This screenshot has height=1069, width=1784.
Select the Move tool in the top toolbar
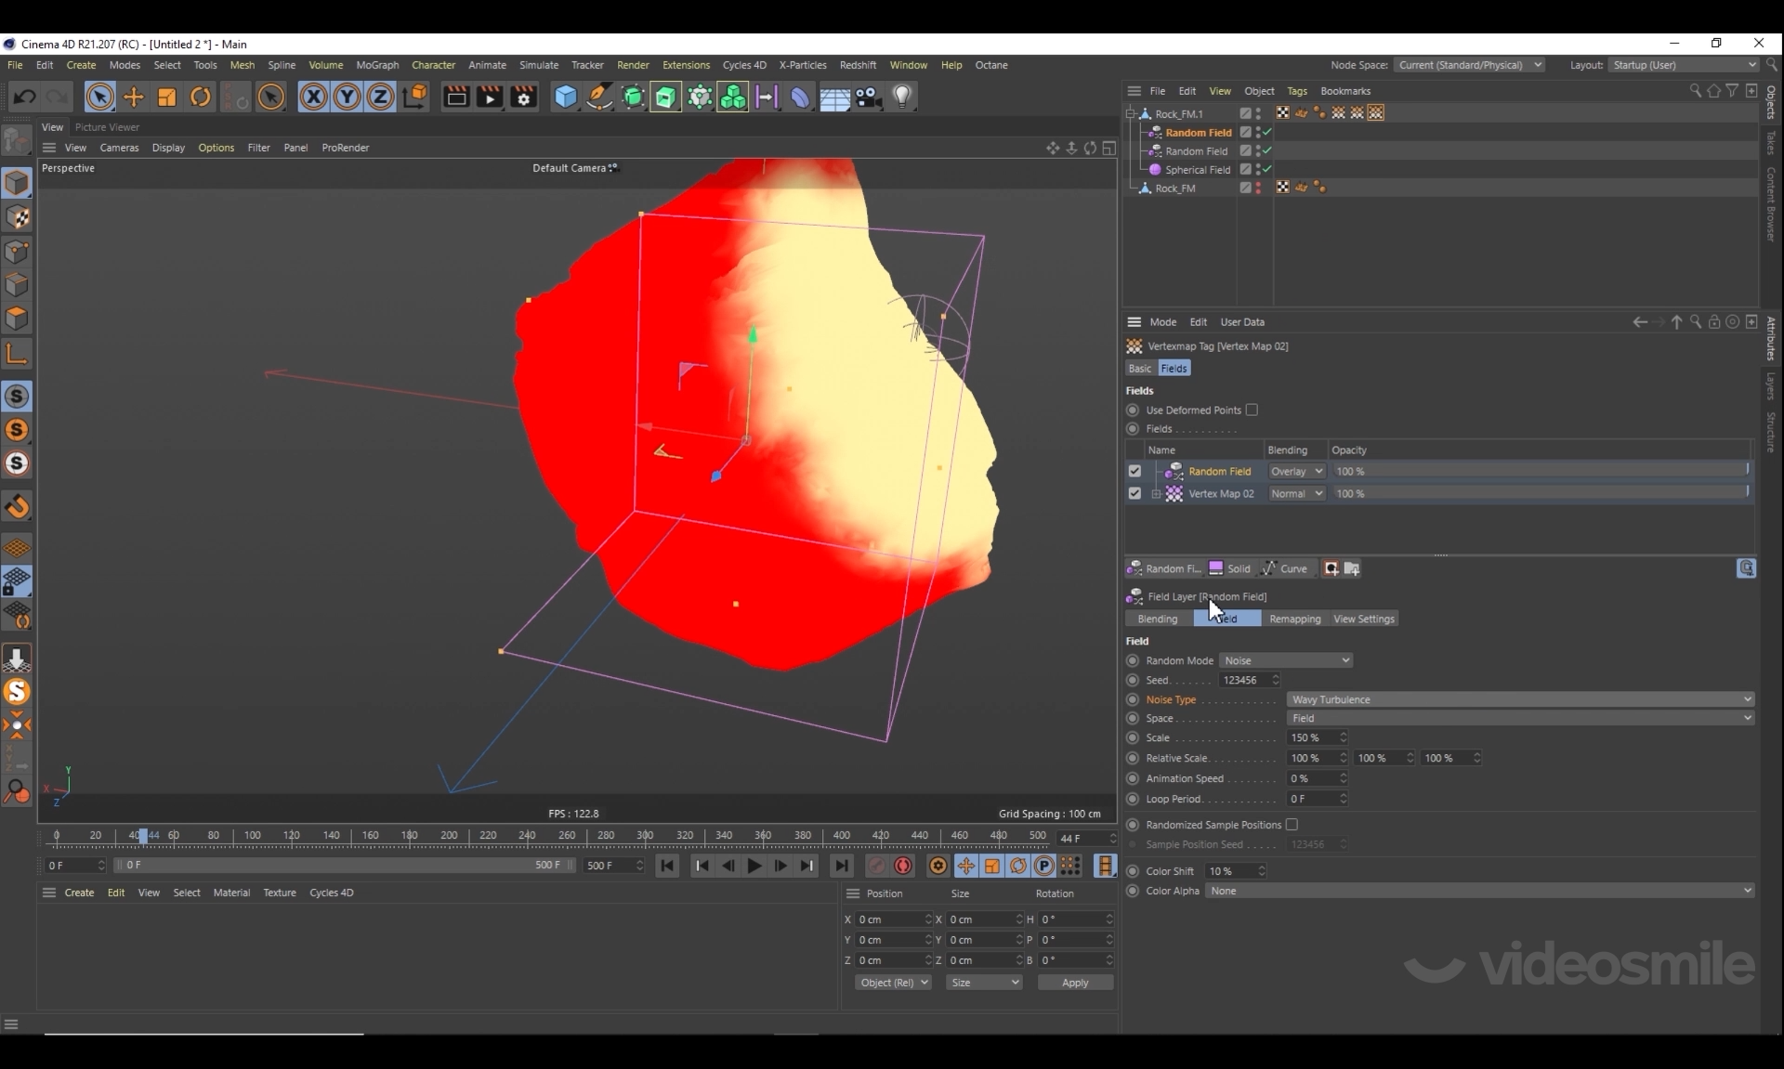coord(134,97)
